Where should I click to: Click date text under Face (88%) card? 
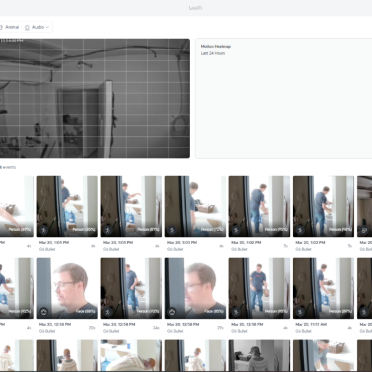pos(55,324)
